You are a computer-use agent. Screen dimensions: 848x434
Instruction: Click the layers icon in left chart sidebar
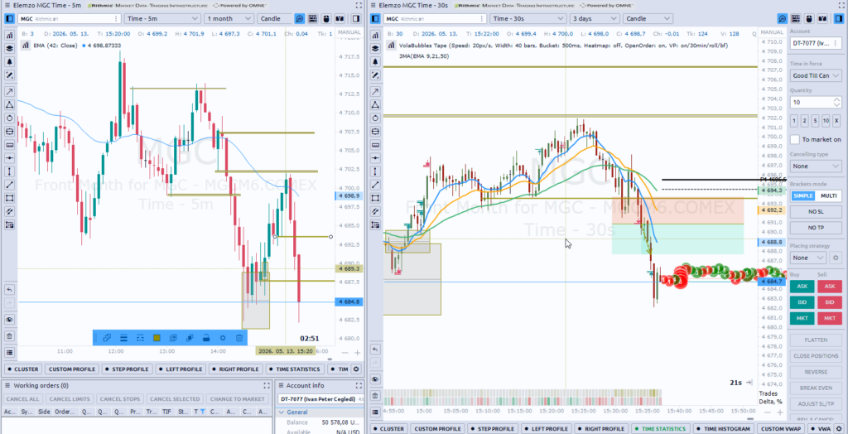[9, 48]
